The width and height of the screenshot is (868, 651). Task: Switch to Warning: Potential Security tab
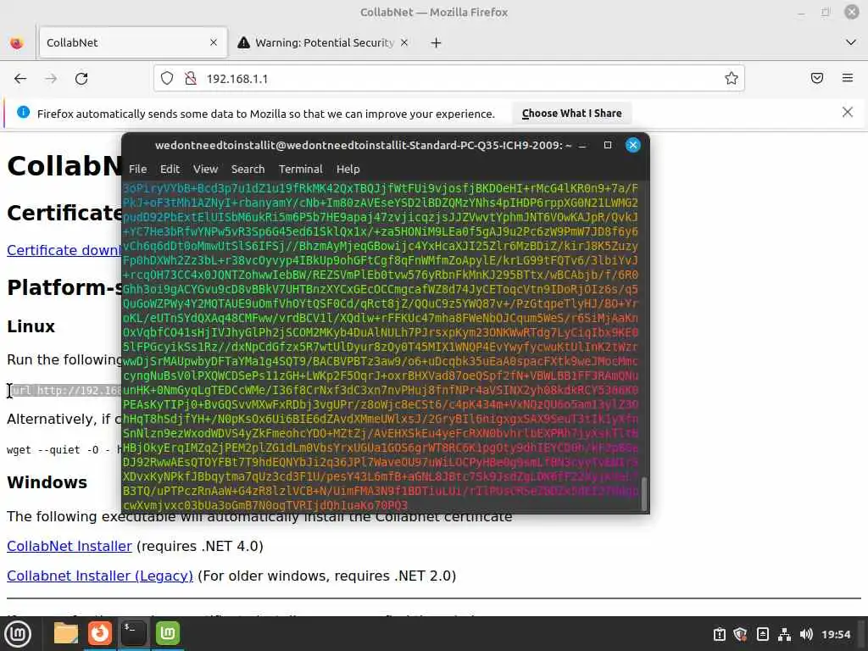[325, 42]
